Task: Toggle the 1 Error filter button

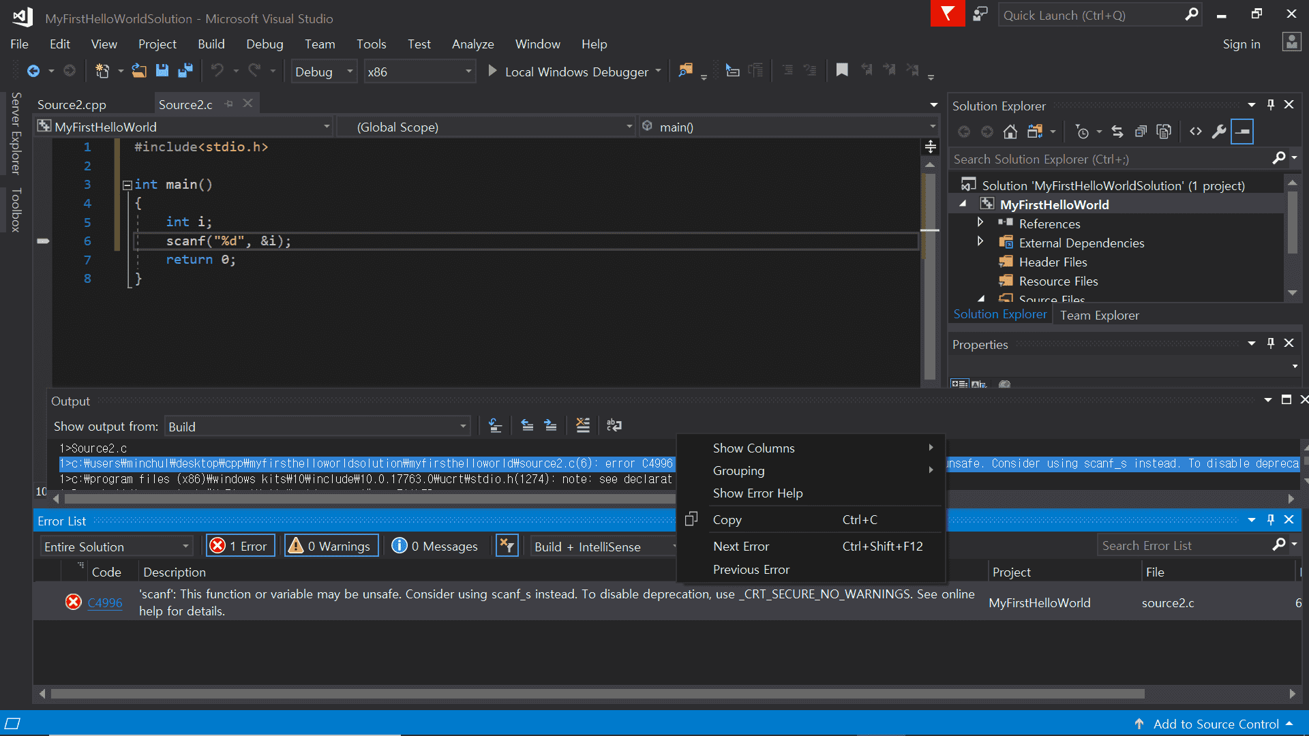Action: pos(241,546)
